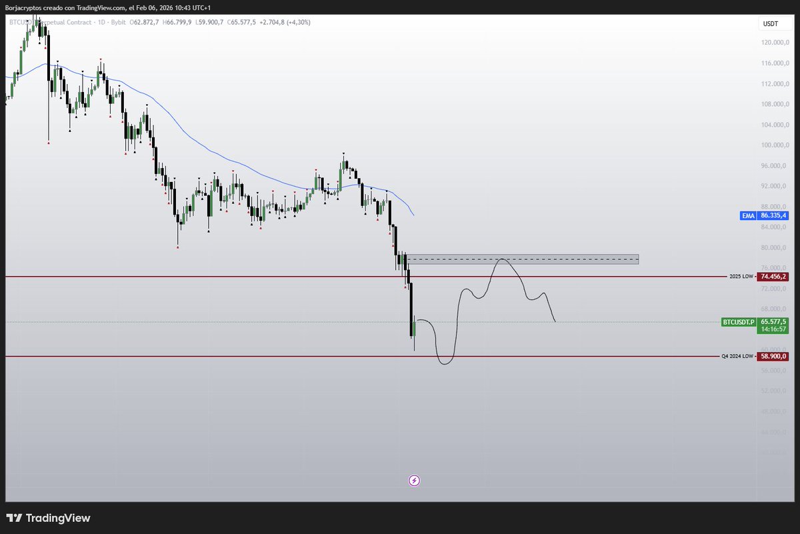Viewport: 800px width, 534px height.
Task: Click the 52.000,0 price axis label
Action: pos(775,391)
